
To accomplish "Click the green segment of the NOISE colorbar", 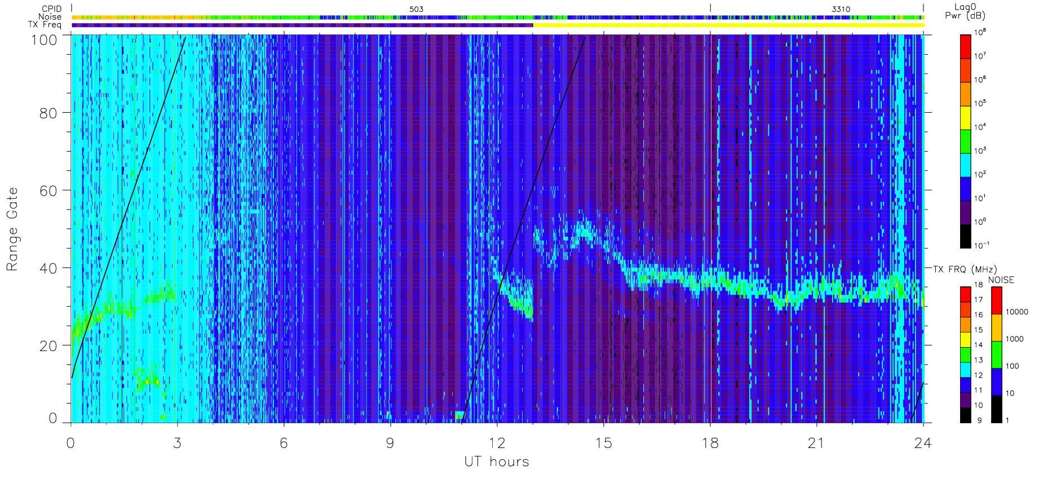I will pyautogui.click(x=996, y=355).
